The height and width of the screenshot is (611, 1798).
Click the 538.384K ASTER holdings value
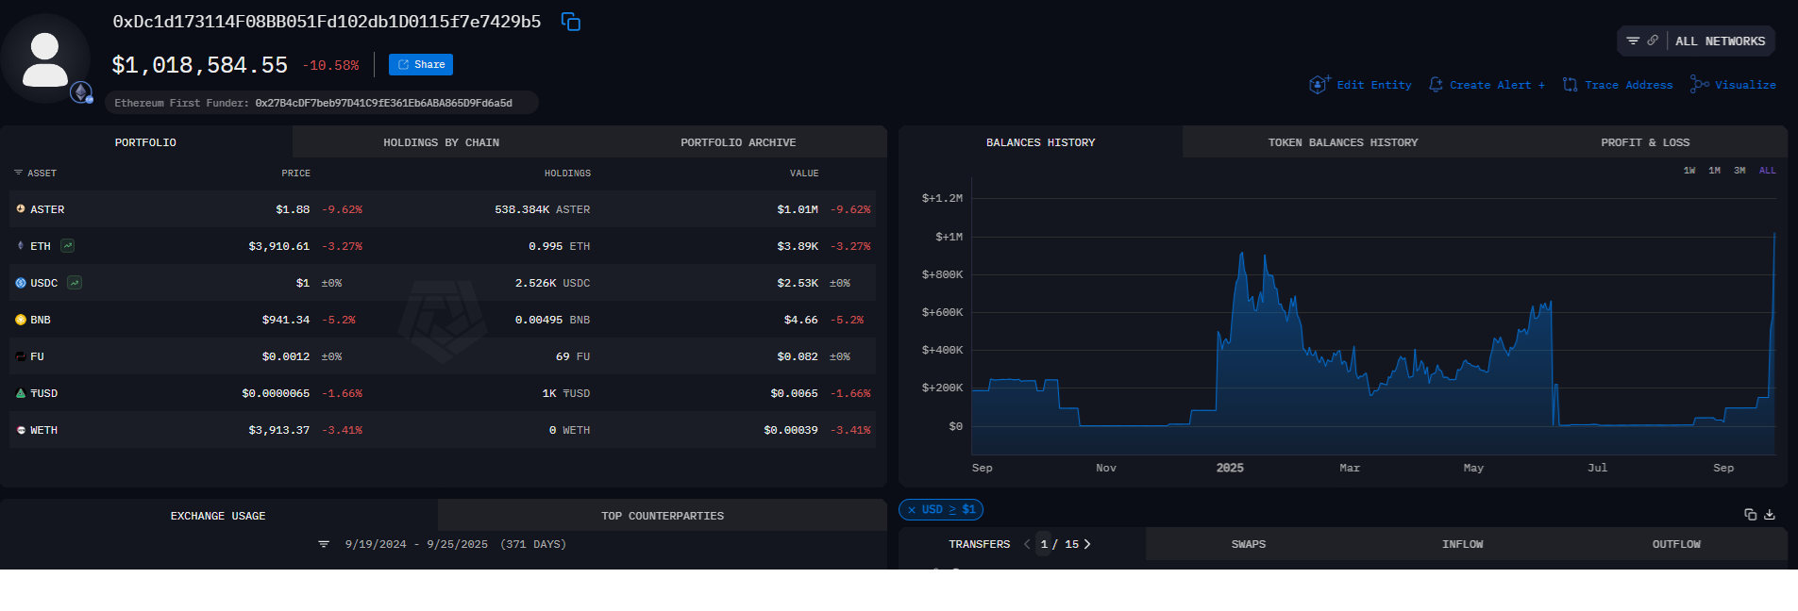pos(543,209)
